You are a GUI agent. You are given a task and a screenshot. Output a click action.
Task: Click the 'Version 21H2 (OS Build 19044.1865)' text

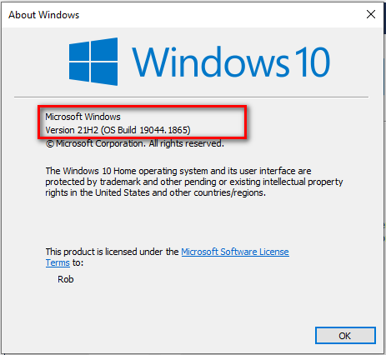coord(118,130)
